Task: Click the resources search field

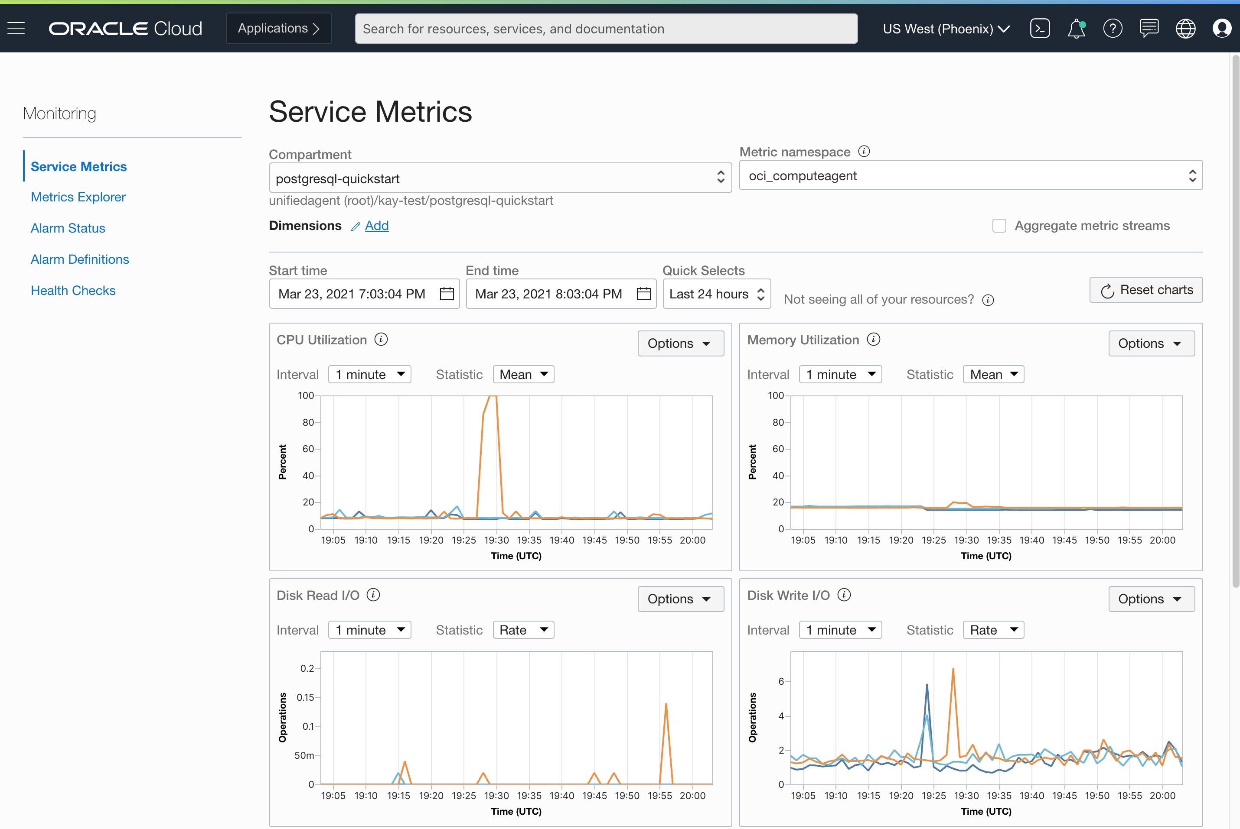Action: pyautogui.click(x=606, y=29)
